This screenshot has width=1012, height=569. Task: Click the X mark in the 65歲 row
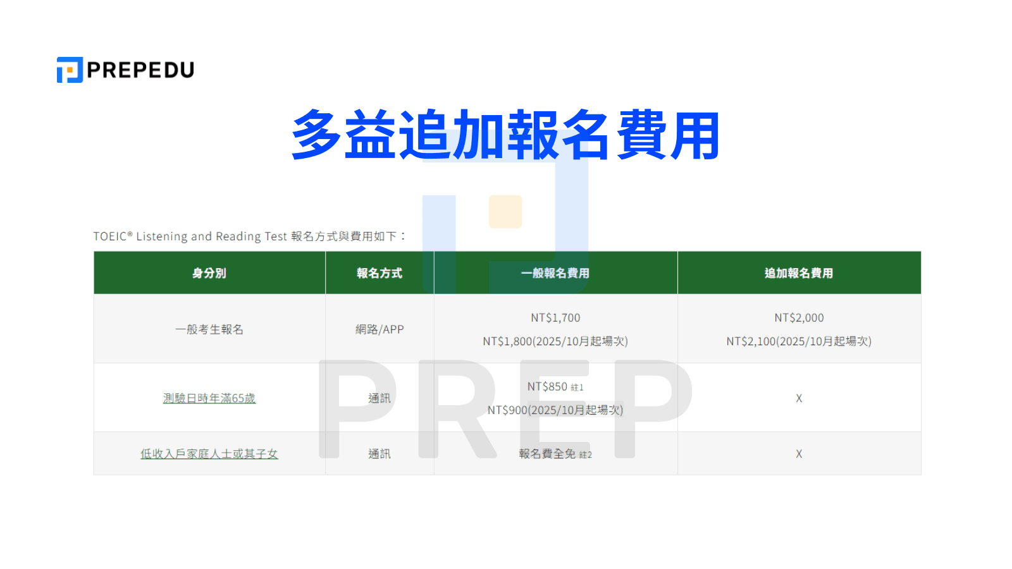pyautogui.click(x=799, y=398)
